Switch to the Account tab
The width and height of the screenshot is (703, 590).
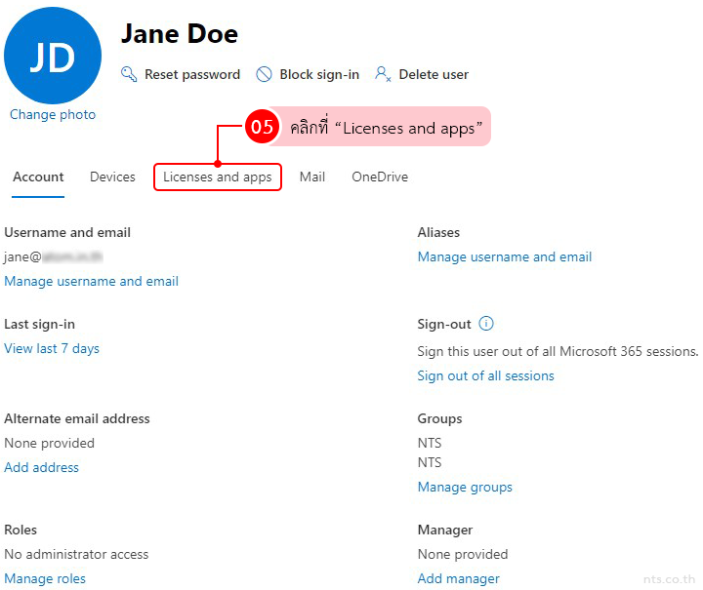click(38, 177)
